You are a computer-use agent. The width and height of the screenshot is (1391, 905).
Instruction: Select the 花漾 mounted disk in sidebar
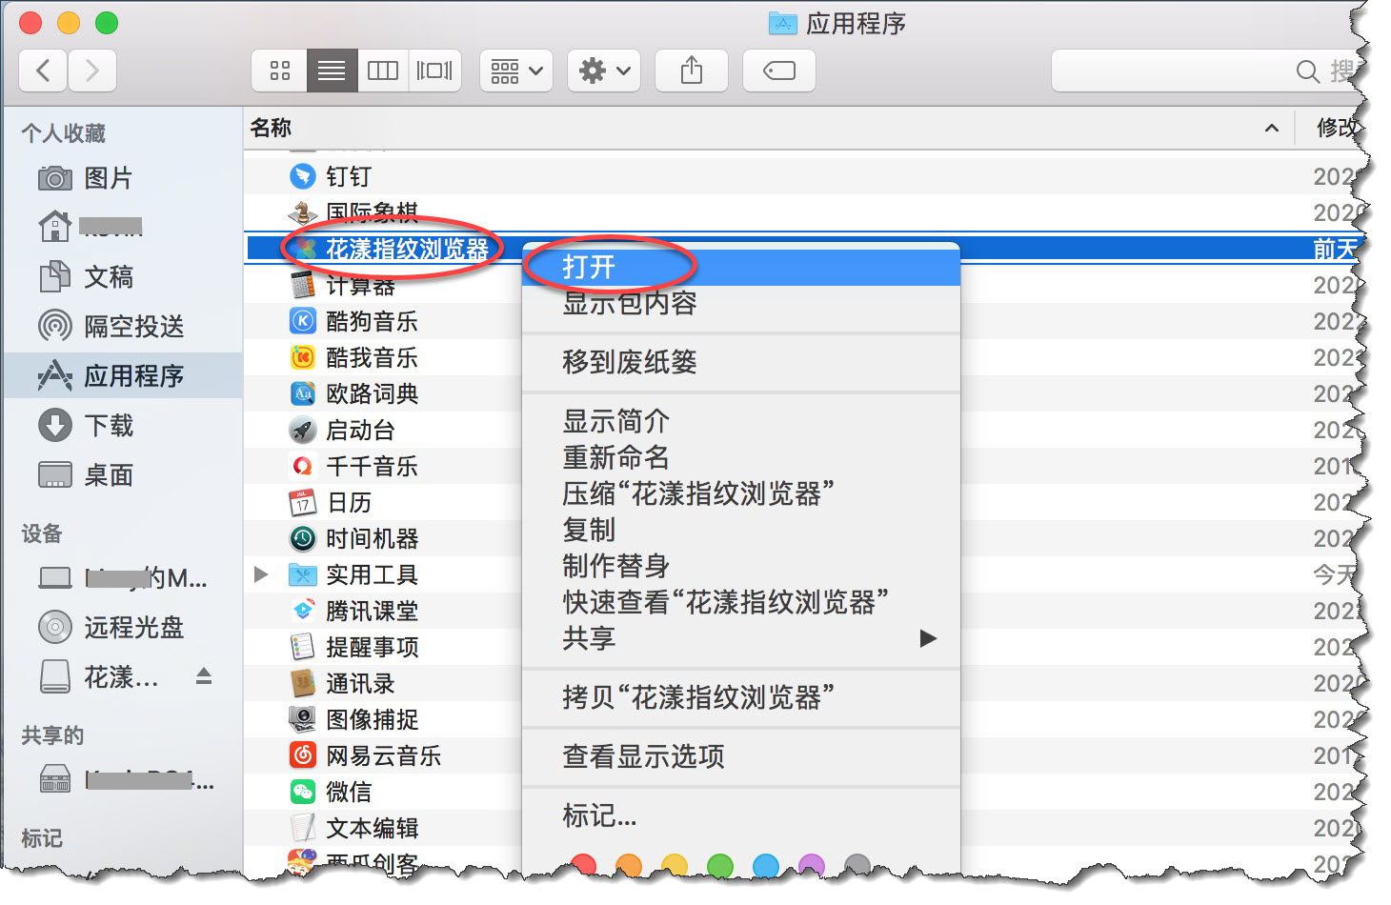click(x=98, y=677)
